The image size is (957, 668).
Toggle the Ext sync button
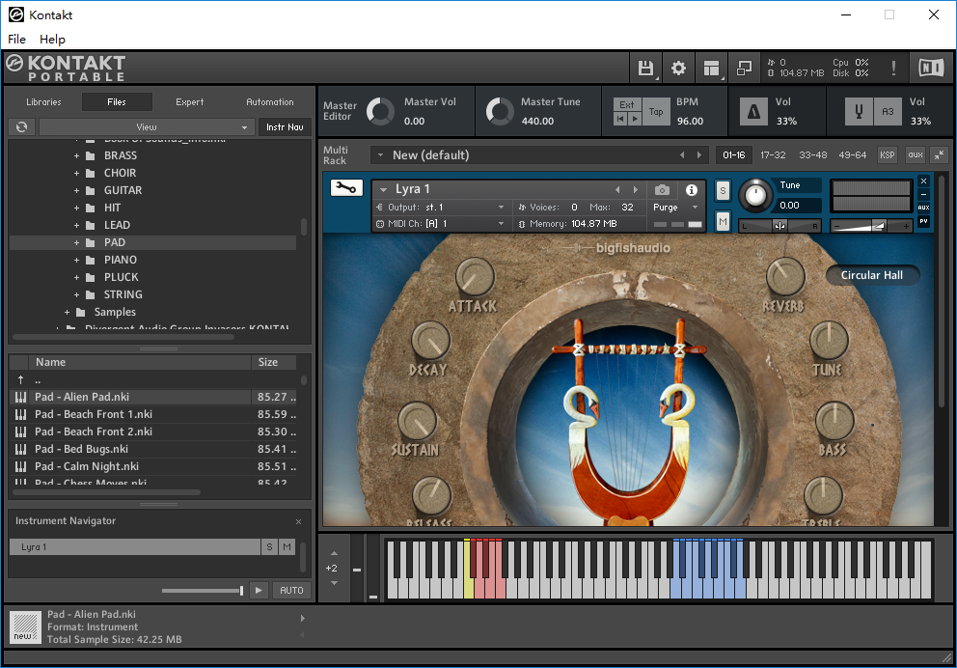pyautogui.click(x=627, y=104)
